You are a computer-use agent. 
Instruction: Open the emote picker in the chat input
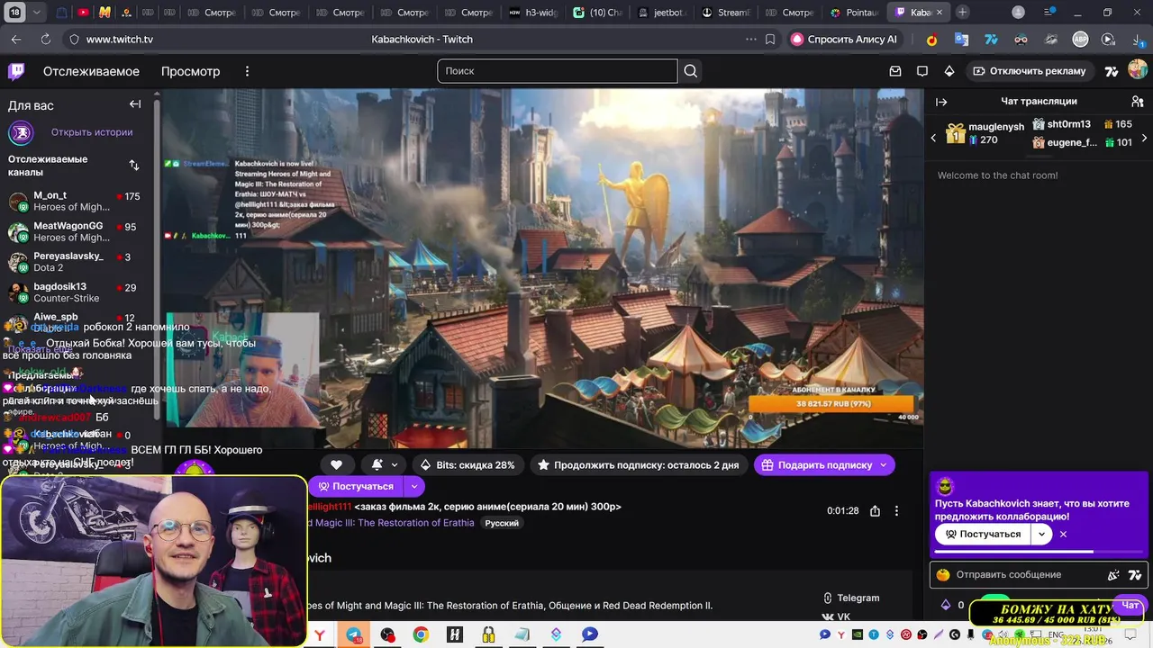click(x=1113, y=575)
